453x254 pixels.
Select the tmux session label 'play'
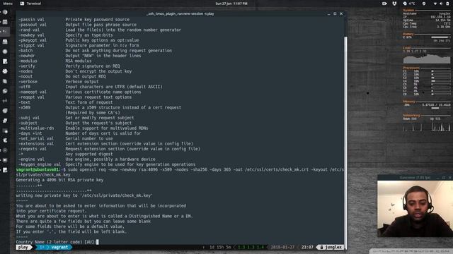click(23, 247)
